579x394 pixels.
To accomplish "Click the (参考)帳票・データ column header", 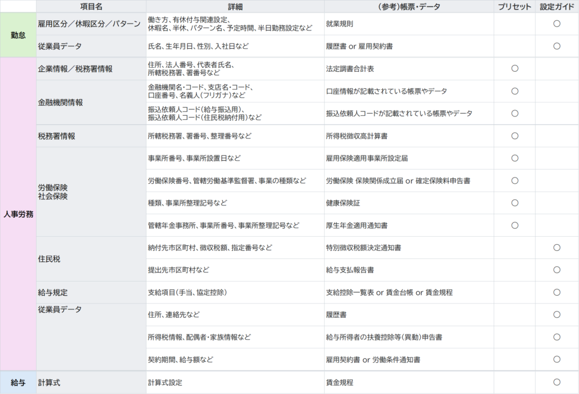I will click(x=408, y=6).
